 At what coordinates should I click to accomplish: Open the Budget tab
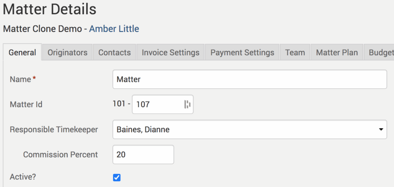tap(381, 53)
